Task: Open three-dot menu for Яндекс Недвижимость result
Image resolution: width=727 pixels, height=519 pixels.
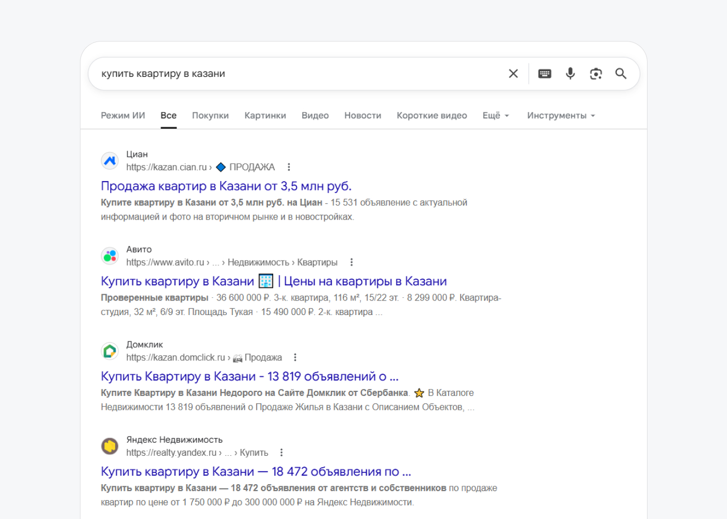Action: click(281, 453)
